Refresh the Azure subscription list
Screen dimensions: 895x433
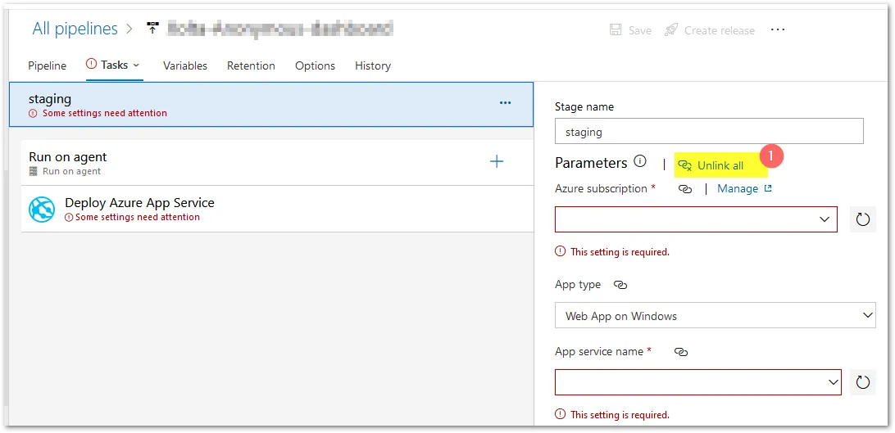(x=862, y=219)
